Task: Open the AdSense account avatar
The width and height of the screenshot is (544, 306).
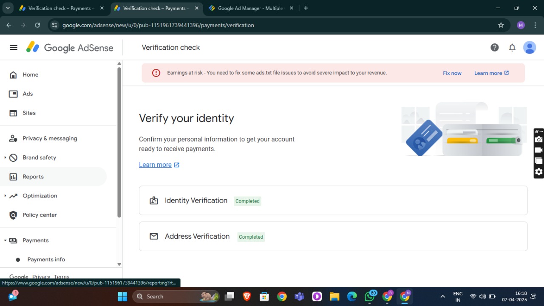Action: (x=530, y=48)
